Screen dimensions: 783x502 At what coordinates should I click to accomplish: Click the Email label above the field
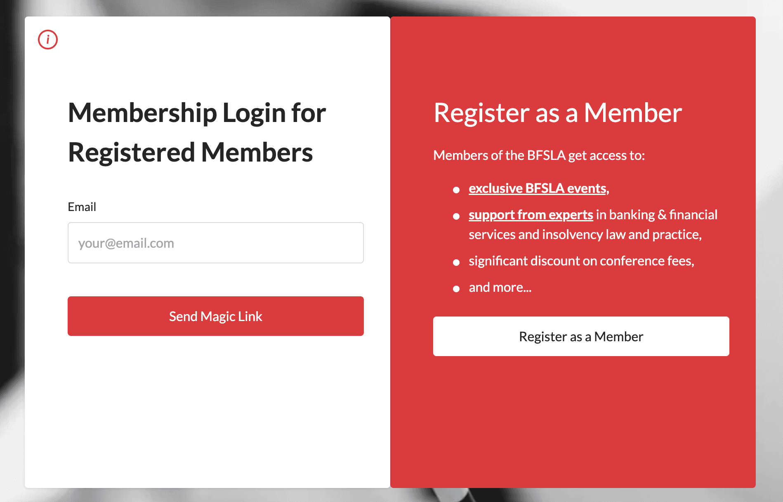click(x=82, y=206)
